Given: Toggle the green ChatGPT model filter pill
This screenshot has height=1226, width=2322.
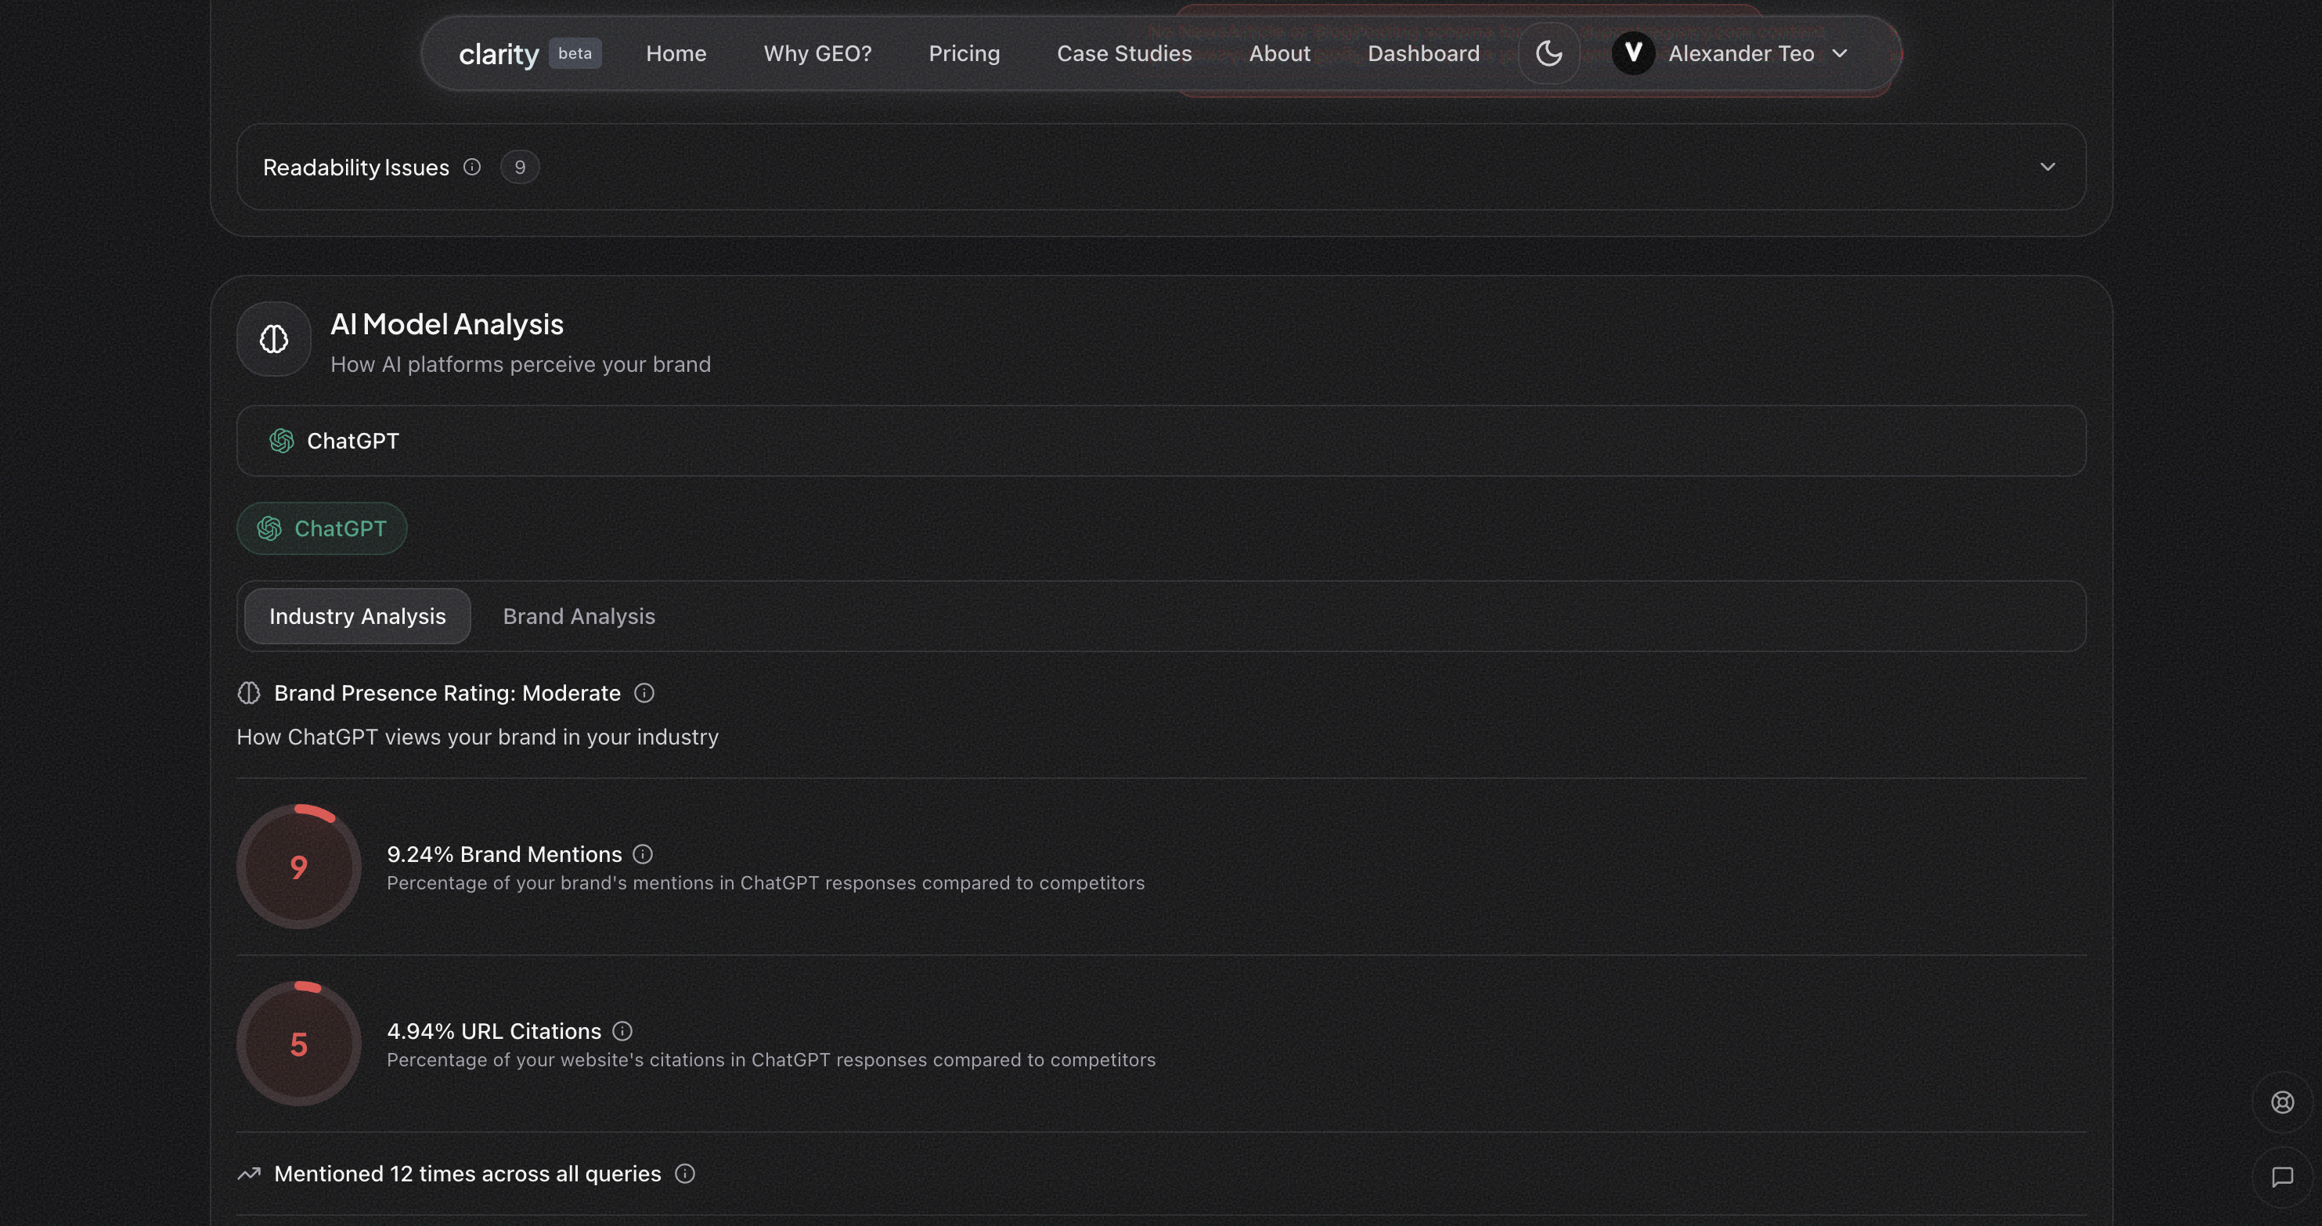Looking at the screenshot, I should tap(321, 528).
